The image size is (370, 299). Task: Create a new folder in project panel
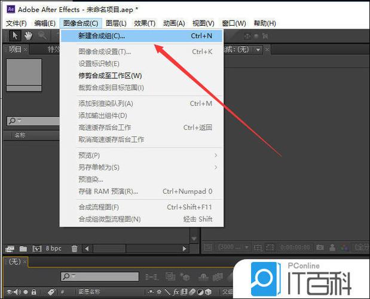(23, 249)
